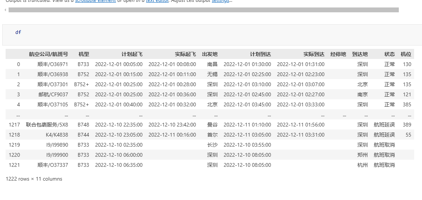Click row index 1217
The width and height of the screenshot is (422, 200).
coord(14,125)
